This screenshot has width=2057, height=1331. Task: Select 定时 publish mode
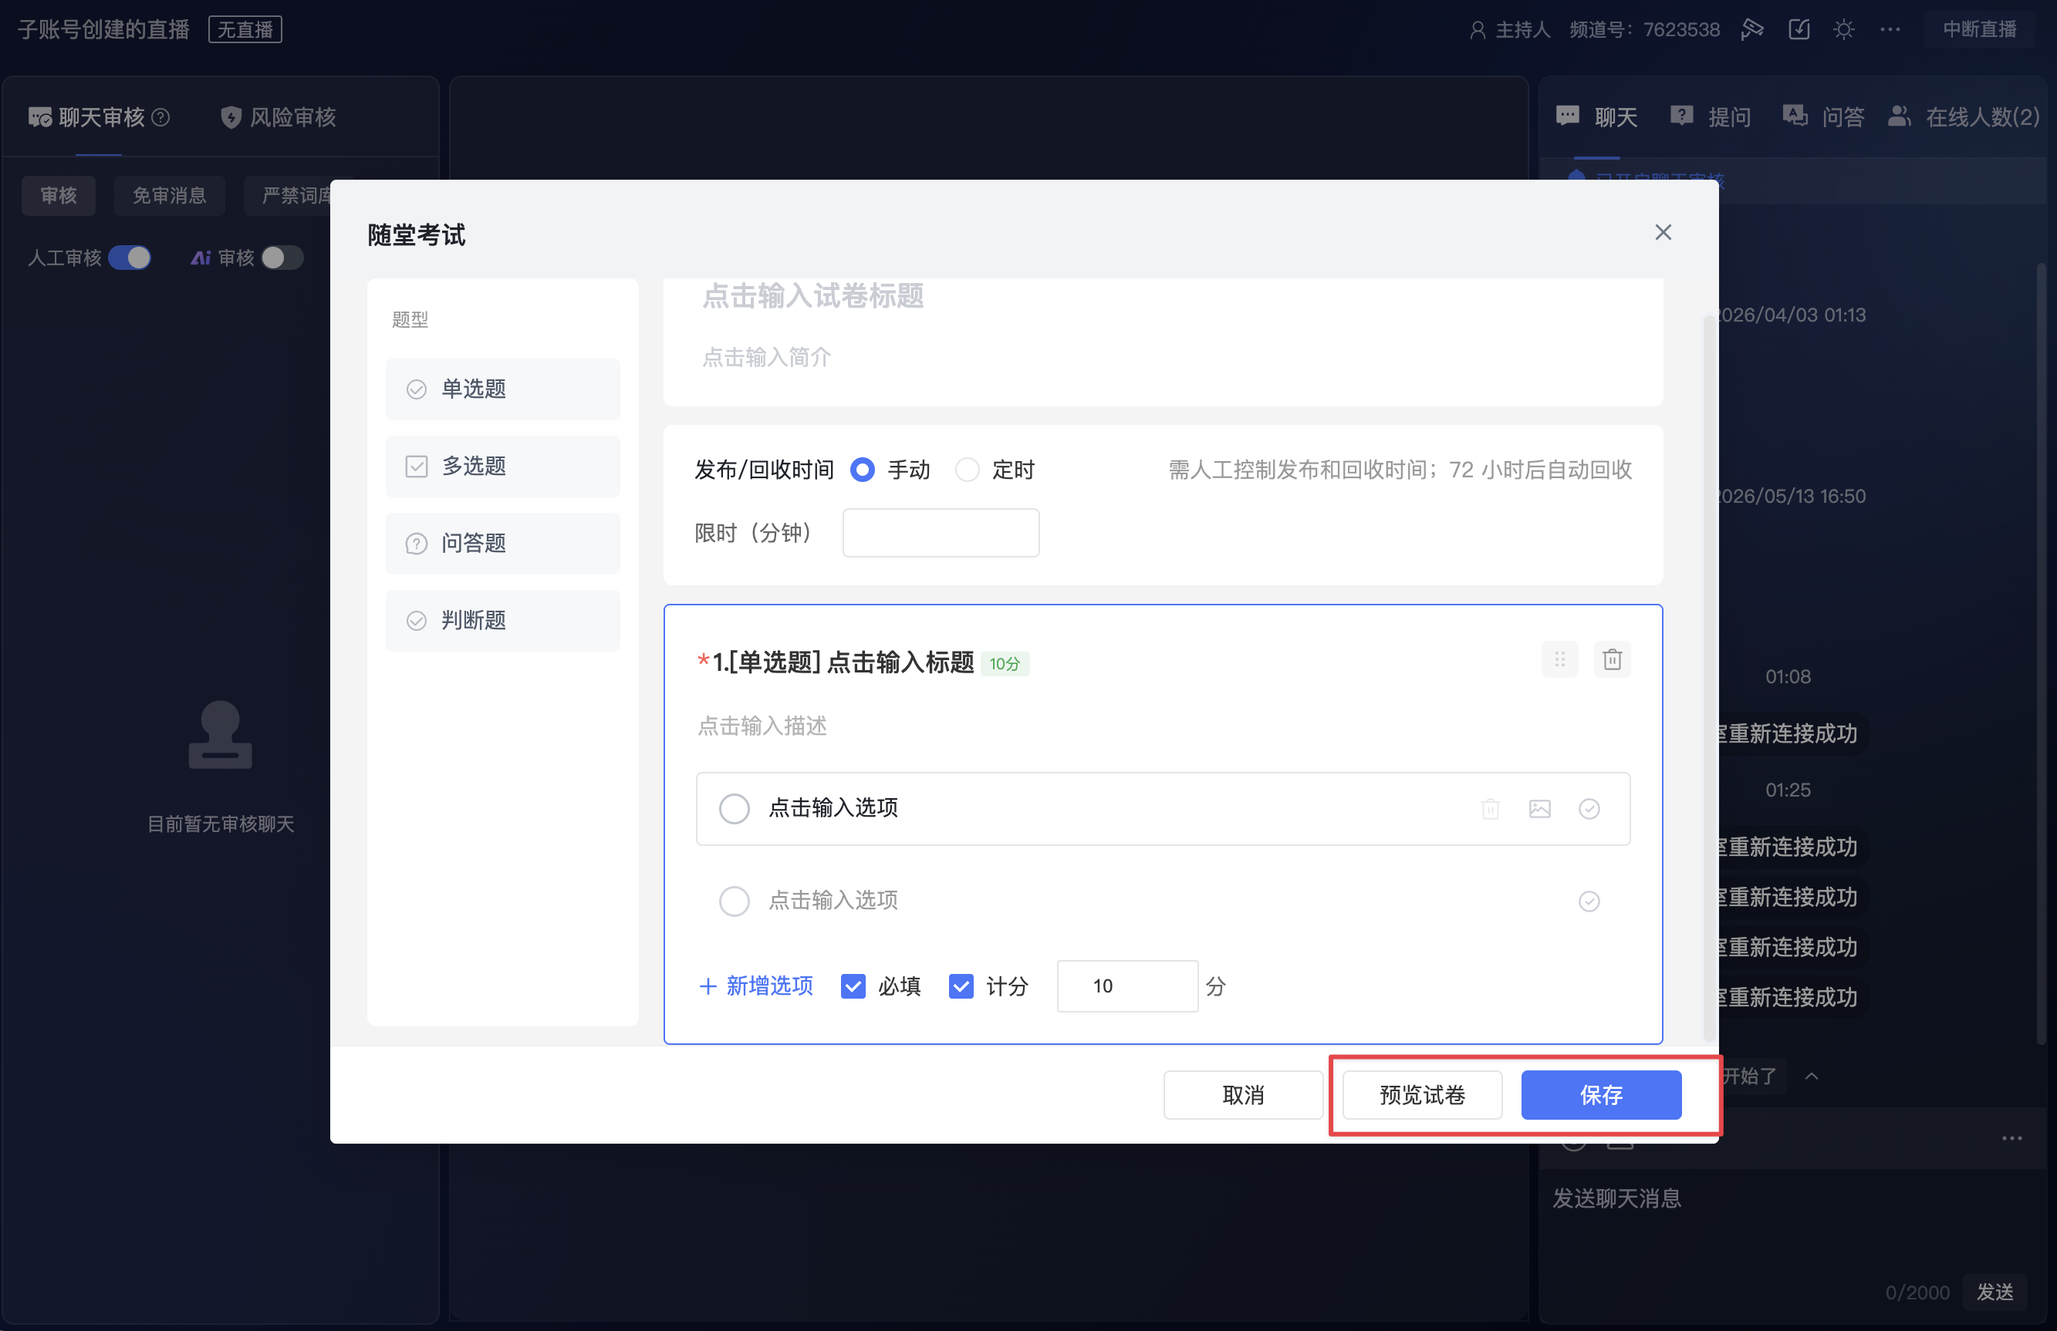click(966, 470)
